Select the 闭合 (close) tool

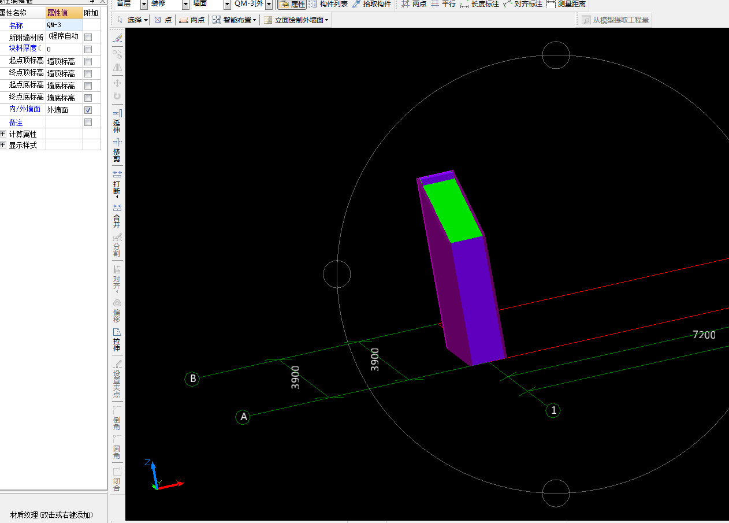[117, 479]
